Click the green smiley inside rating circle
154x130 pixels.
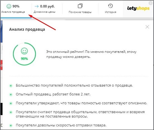point(24,51)
